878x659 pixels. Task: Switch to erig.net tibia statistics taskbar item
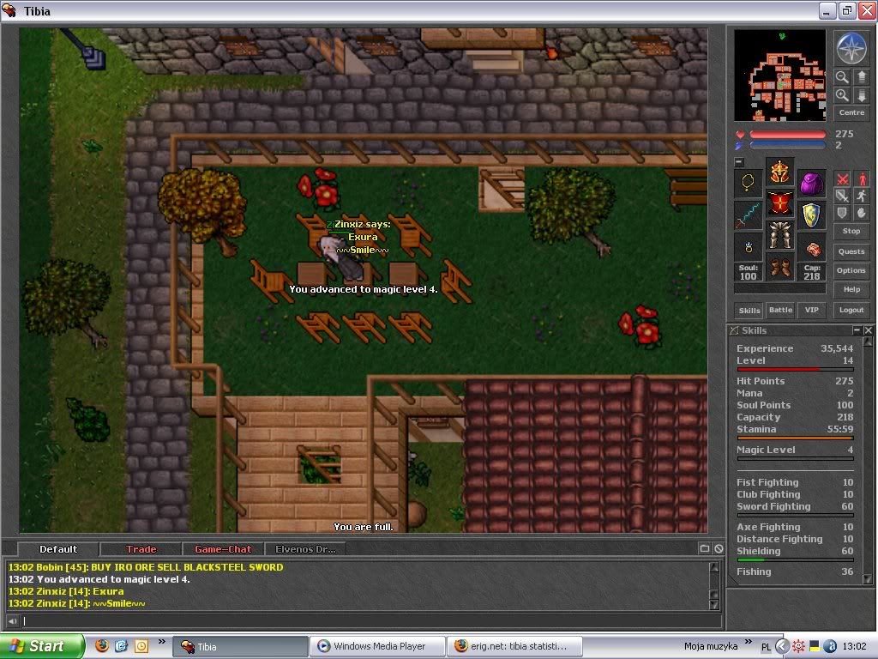(x=515, y=647)
